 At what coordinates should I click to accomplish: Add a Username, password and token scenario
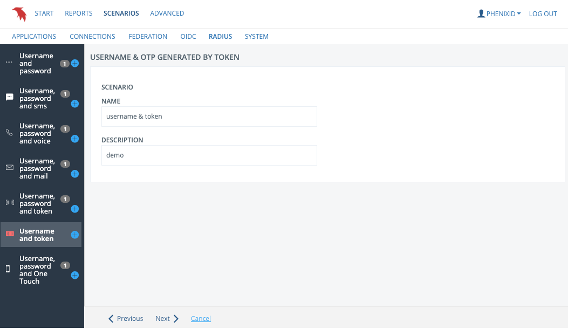point(75,209)
